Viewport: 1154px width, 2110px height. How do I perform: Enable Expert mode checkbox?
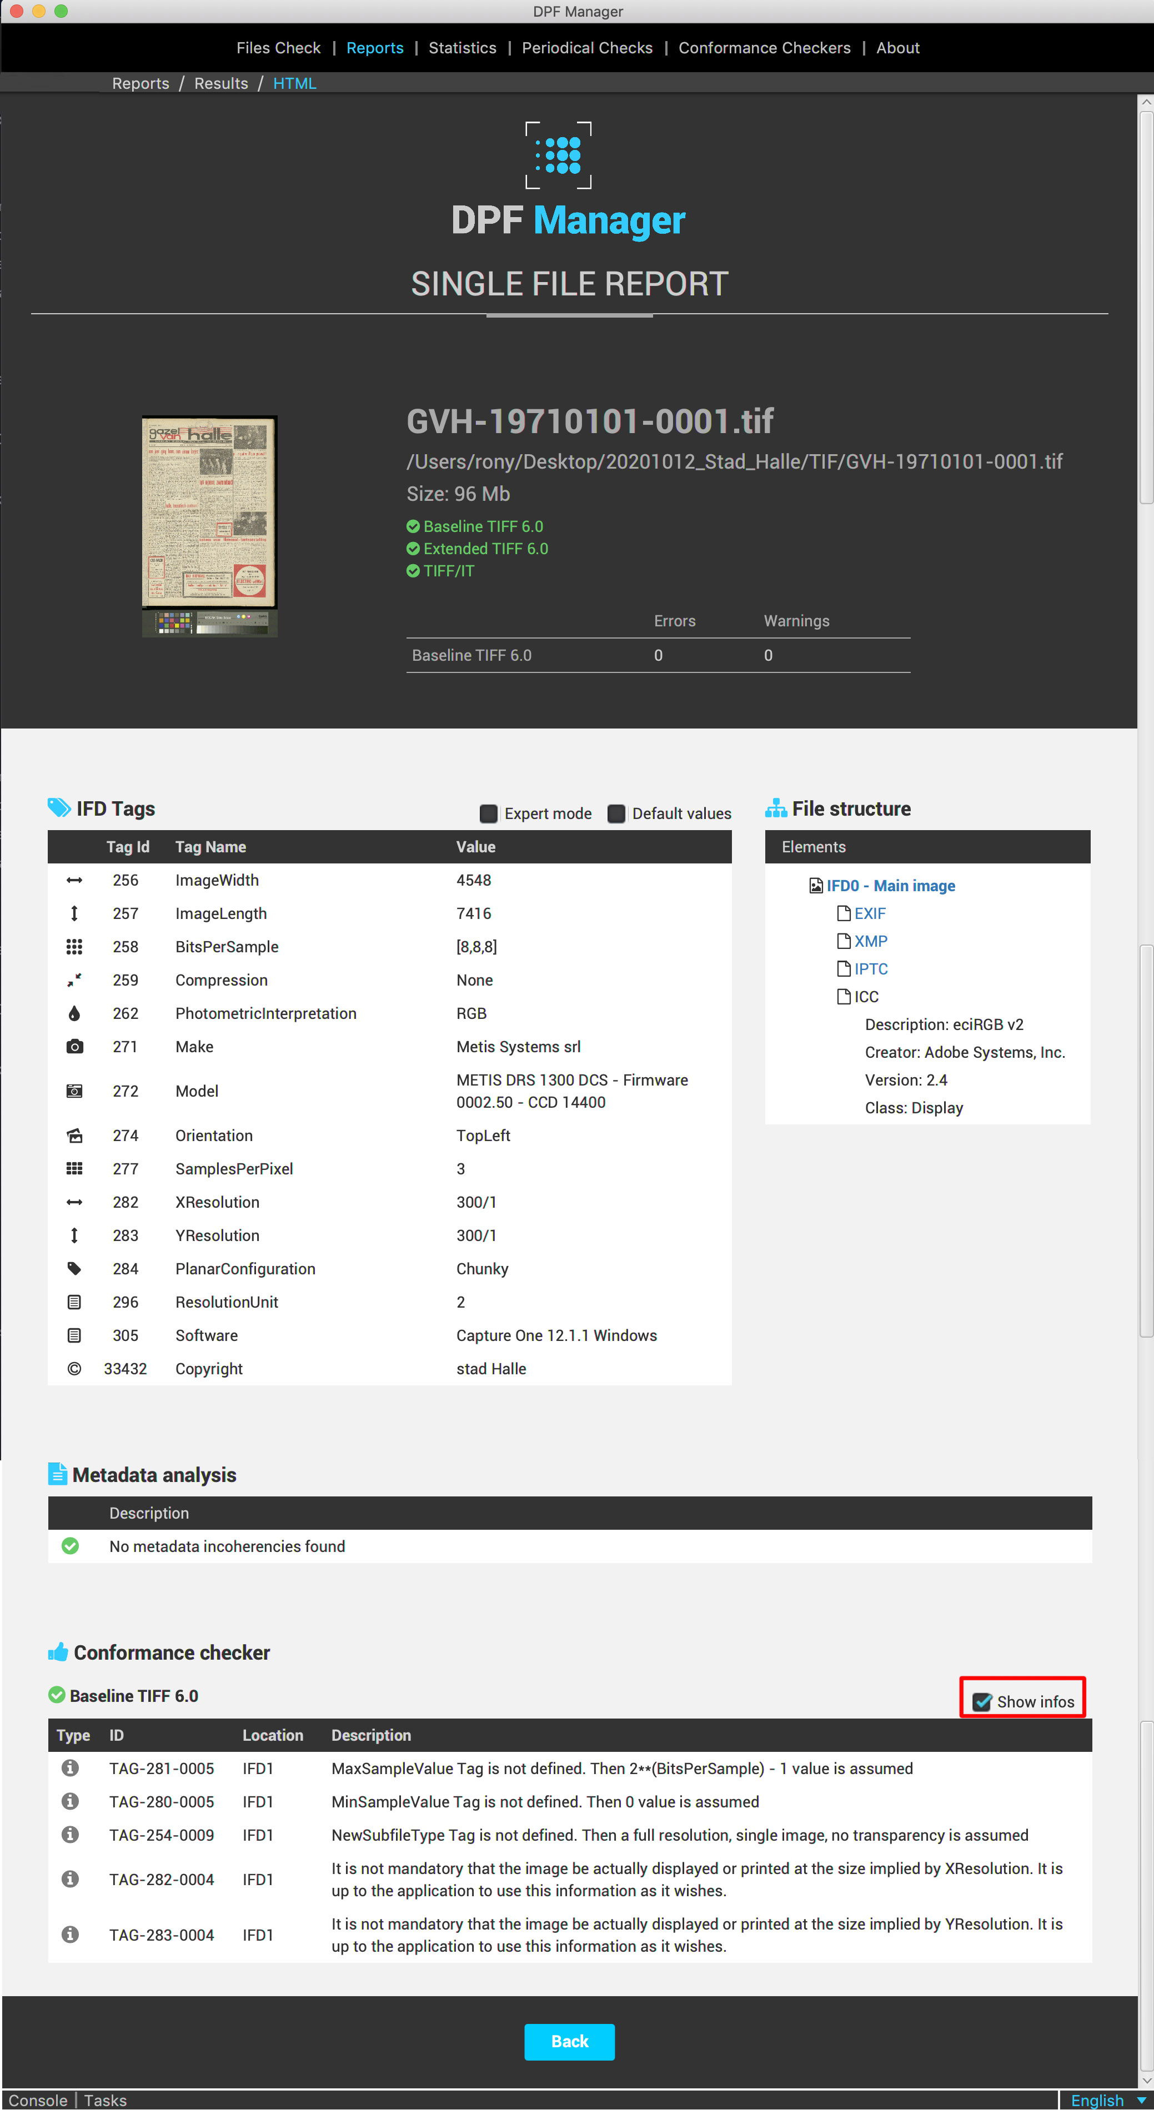click(489, 813)
